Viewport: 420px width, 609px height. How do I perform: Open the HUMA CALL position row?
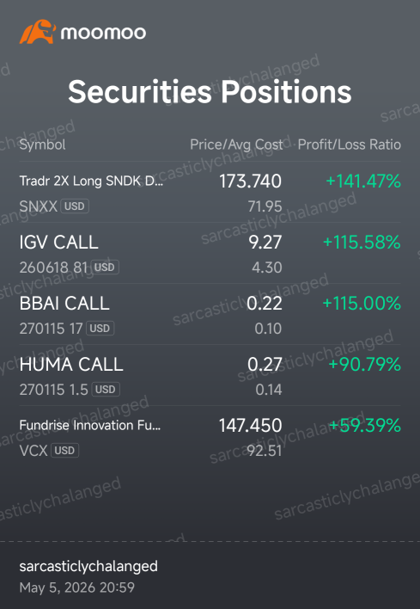[210, 375]
